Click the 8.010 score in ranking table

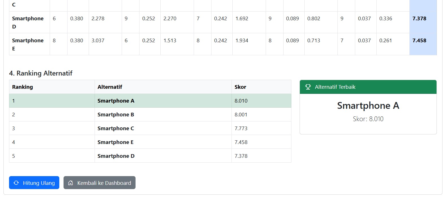coord(241,101)
